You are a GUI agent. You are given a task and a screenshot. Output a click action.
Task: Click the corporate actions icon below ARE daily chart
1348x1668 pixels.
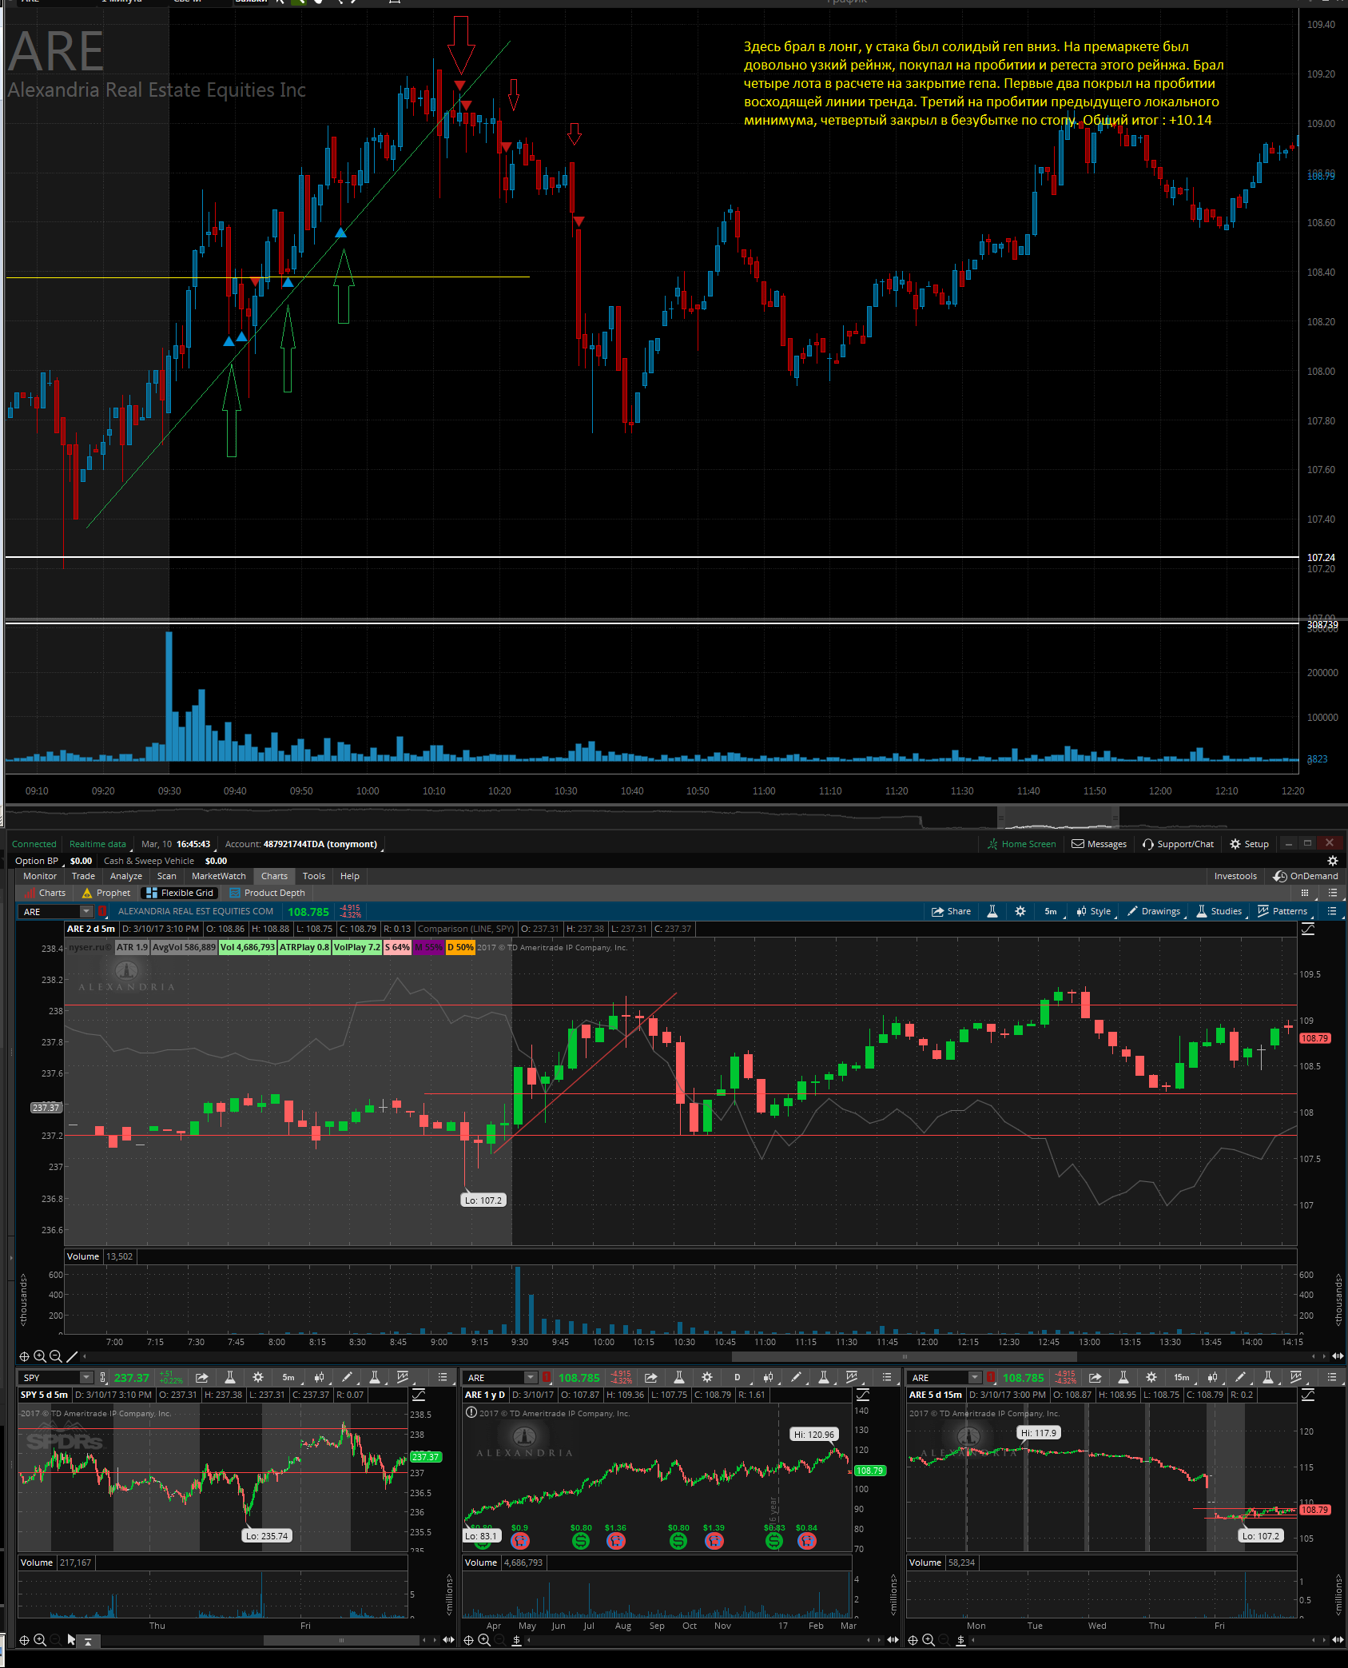coord(516,1640)
